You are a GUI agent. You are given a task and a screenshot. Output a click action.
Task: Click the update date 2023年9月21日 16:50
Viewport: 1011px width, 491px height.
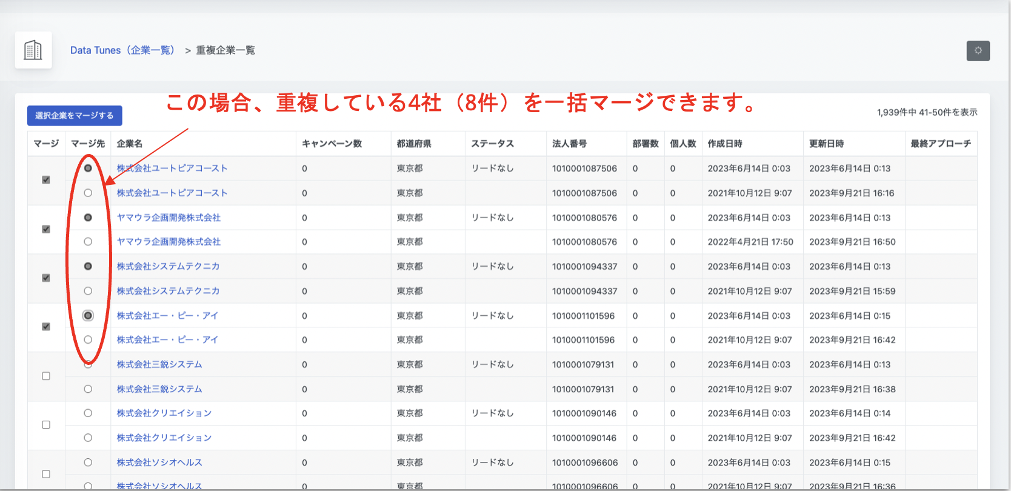[852, 242]
